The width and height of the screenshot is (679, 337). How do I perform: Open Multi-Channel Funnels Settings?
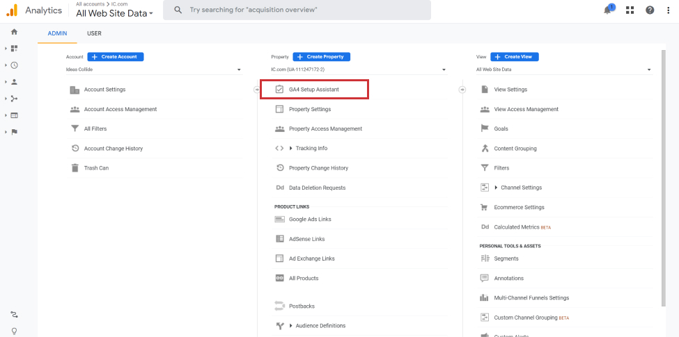pyautogui.click(x=531, y=297)
